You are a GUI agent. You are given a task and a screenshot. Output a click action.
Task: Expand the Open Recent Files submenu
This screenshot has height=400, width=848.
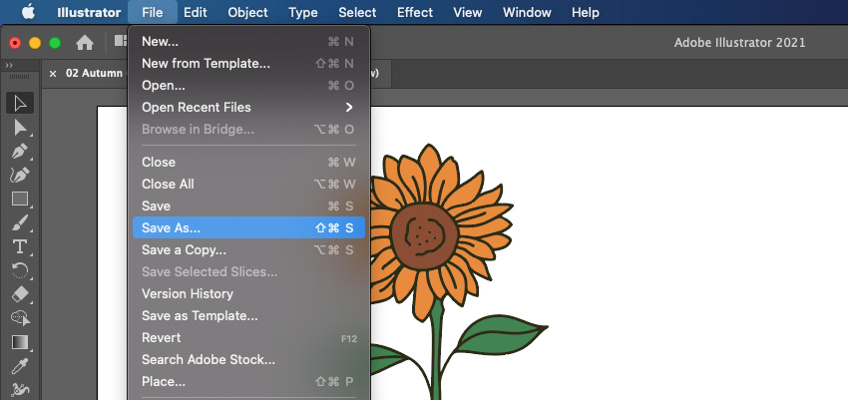click(x=247, y=107)
